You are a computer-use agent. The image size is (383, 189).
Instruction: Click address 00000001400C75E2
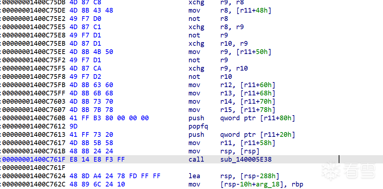click(34, 19)
